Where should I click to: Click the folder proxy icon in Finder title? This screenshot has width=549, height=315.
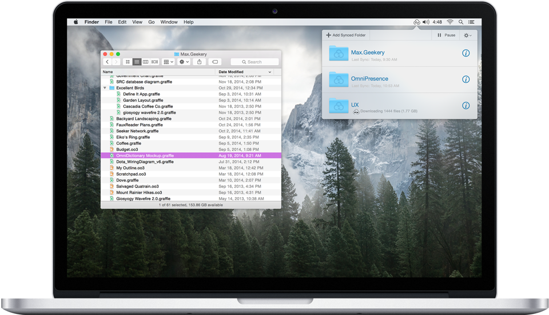pos(177,54)
